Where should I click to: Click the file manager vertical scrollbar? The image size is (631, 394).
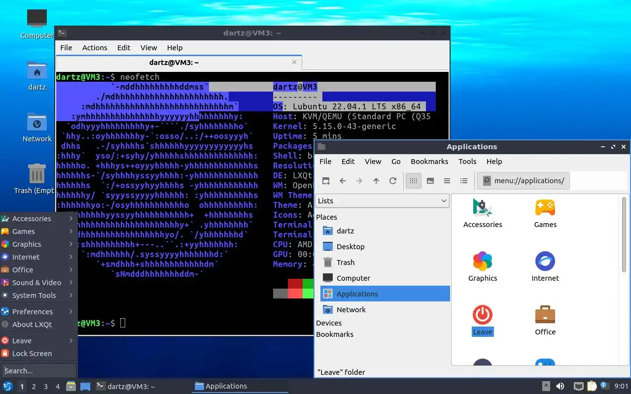click(625, 234)
